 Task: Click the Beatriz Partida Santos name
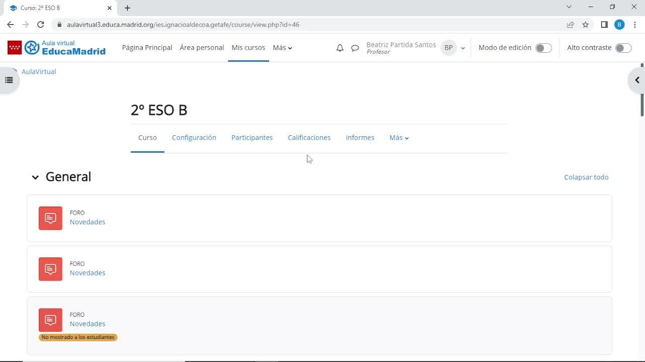click(401, 45)
